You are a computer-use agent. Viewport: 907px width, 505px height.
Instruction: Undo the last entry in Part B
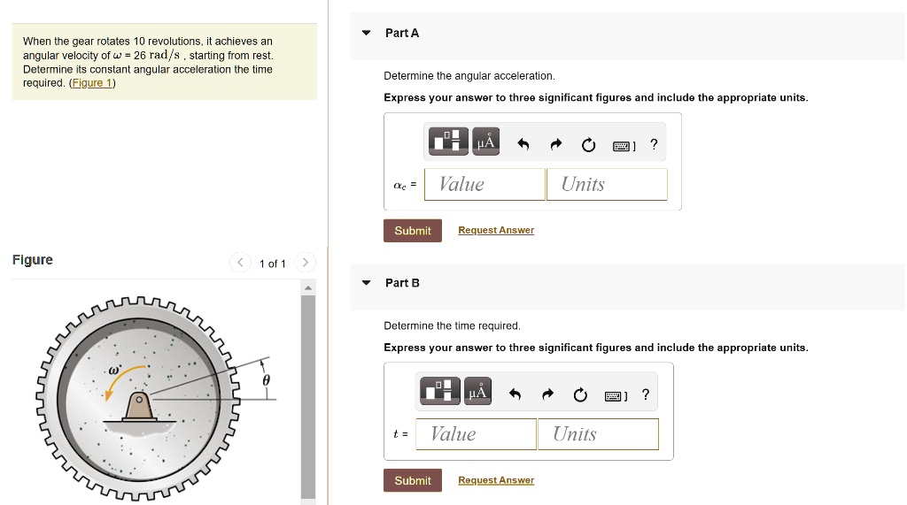tap(515, 394)
